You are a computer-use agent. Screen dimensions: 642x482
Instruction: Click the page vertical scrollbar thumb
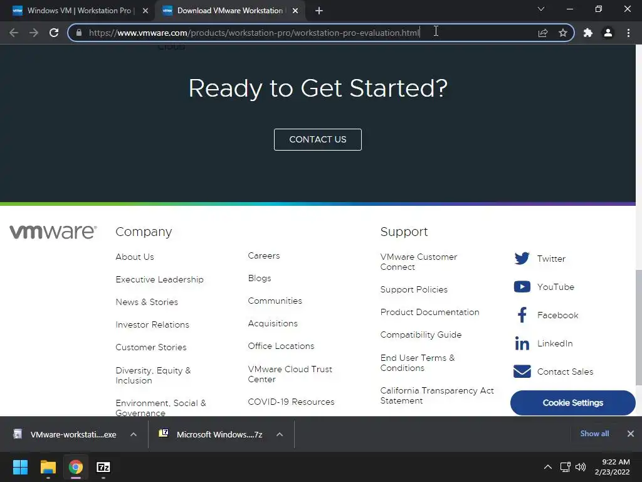point(638,328)
